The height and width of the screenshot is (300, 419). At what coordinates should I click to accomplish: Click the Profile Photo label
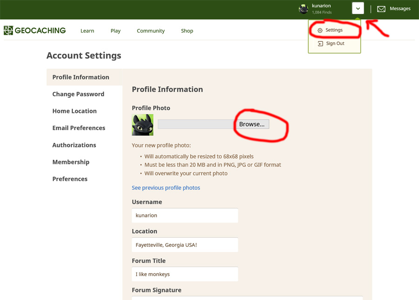tap(151, 108)
